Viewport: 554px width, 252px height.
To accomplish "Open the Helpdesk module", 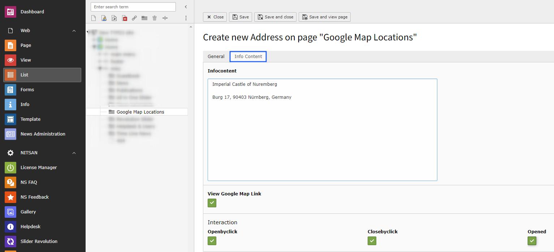I will point(42,226).
